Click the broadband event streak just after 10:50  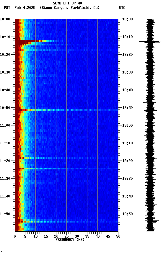click(66, 110)
